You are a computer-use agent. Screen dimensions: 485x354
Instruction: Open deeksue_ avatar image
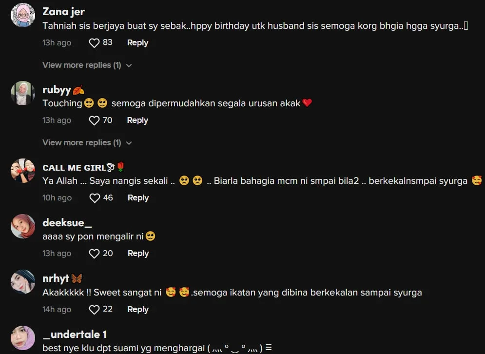point(23,226)
